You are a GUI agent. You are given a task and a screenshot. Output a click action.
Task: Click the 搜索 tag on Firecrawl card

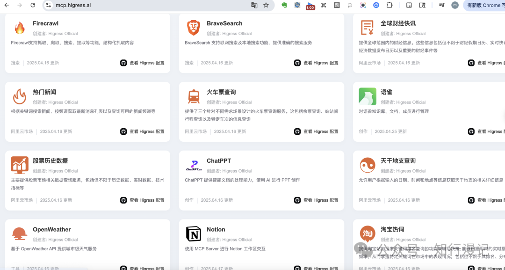15,63
